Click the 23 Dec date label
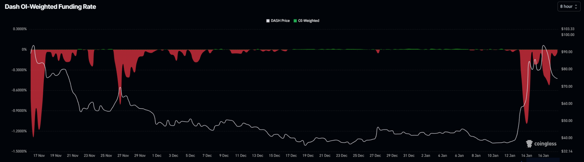 pos(342,155)
